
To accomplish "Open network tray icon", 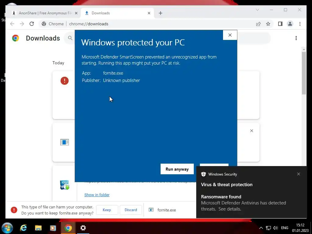I will (x=268, y=228).
